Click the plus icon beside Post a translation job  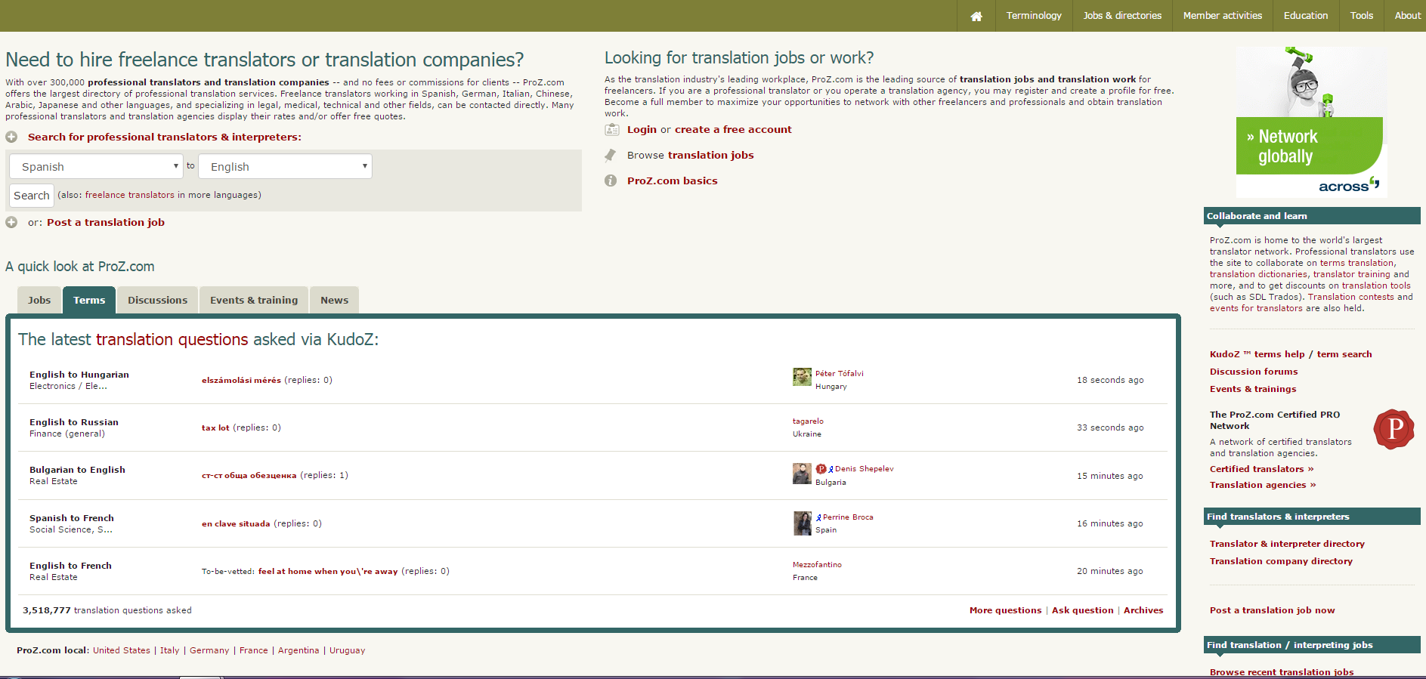(11, 222)
